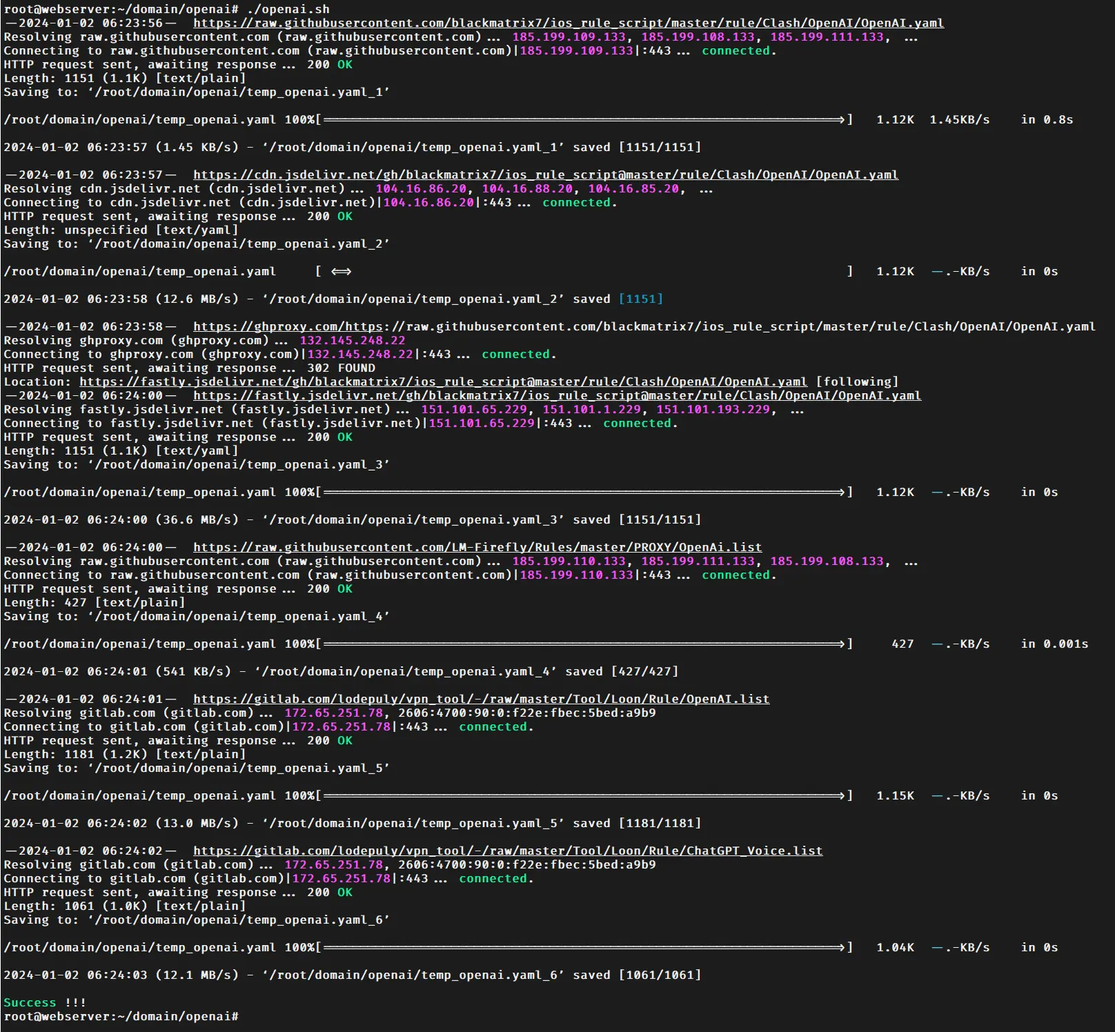Click IP 104.16.86.20 on Resolving cdn.jsdelivr line
Image resolution: width=1115 pixels, height=1032 pixels.
[x=421, y=188]
